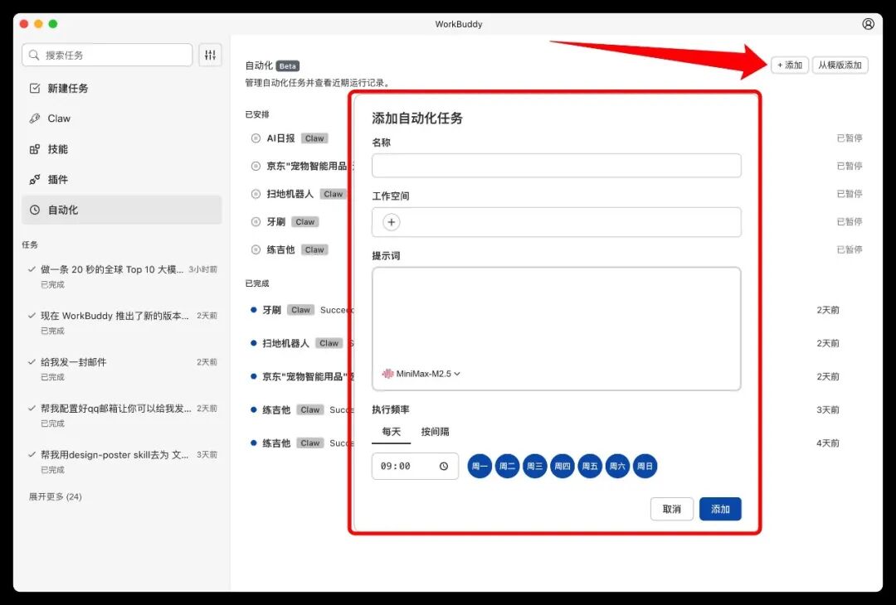Screen dimensions: 896x605
Task: Open the user account icon
Action: (x=868, y=24)
